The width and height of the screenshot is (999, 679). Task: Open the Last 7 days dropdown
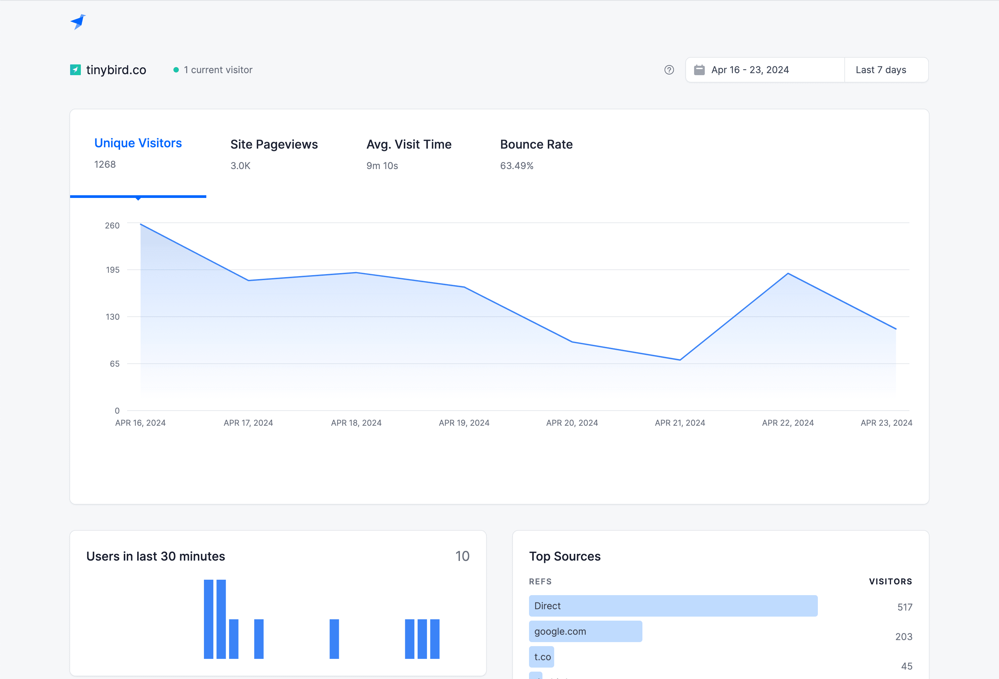(x=886, y=70)
